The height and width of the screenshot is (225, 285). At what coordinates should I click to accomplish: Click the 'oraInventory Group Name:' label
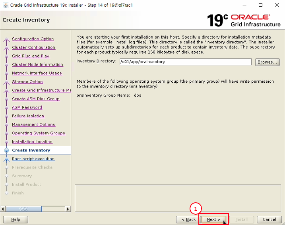click(103, 95)
